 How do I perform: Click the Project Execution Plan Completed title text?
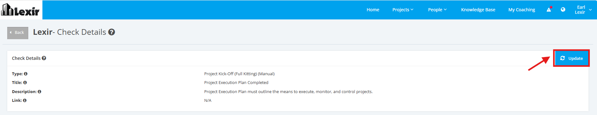click(236, 82)
